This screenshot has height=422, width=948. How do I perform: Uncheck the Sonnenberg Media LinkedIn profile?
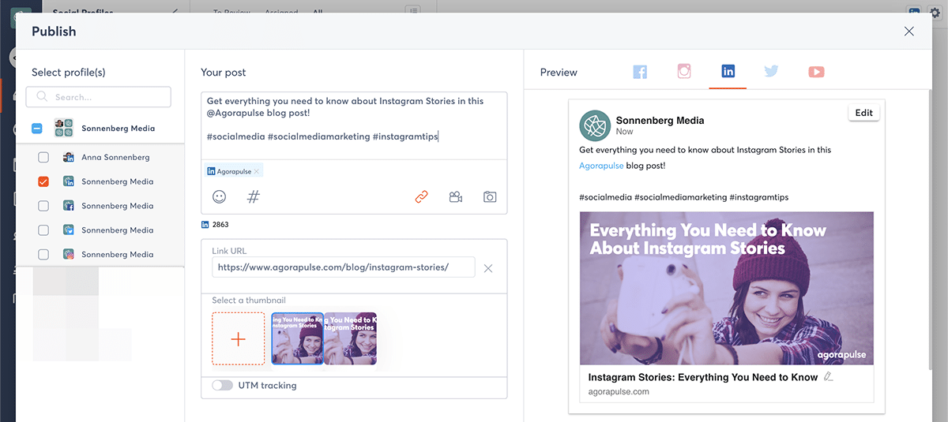pos(43,181)
